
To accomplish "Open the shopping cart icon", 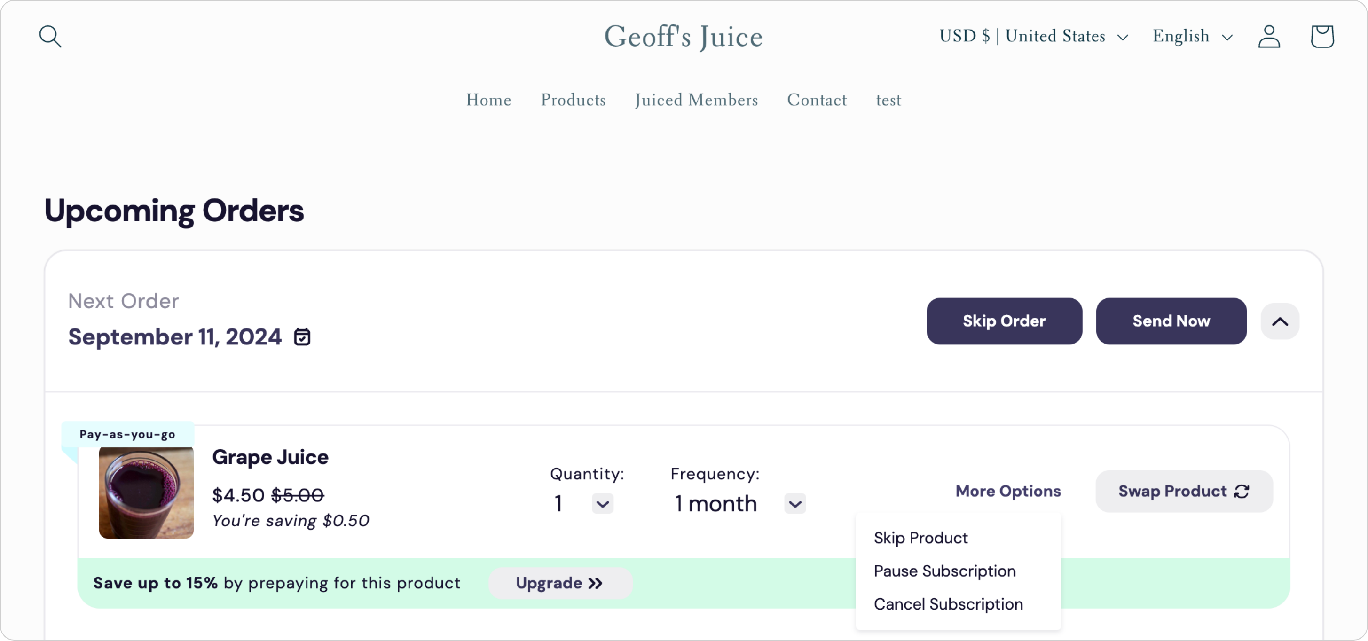I will pyautogui.click(x=1322, y=36).
